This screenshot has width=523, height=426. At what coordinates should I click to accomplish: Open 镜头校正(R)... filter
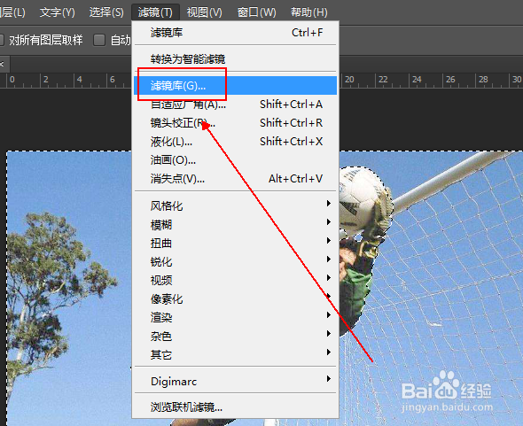(x=236, y=123)
